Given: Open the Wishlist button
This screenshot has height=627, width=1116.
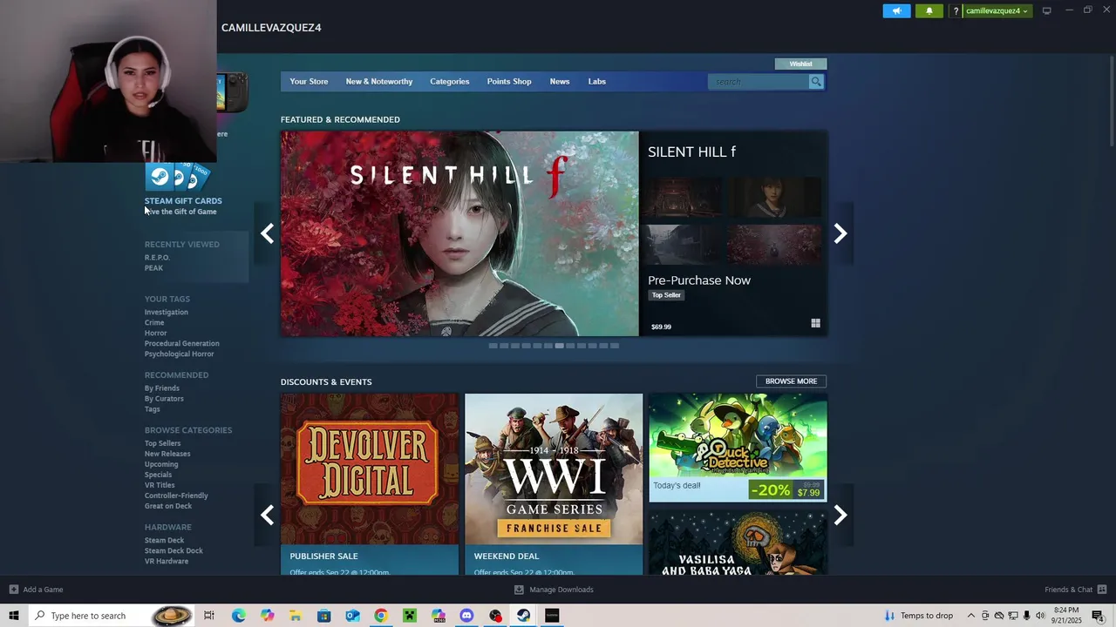Looking at the screenshot, I should pos(800,64).
